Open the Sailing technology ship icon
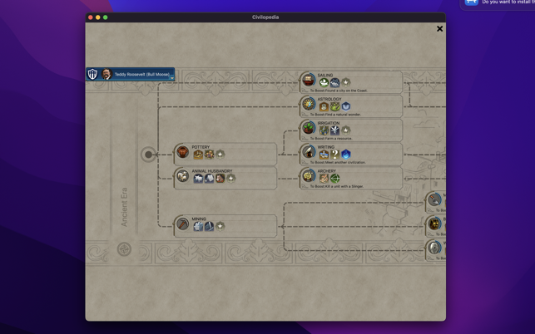Image resolution: width=535 pixels, height=334 pixels. (309, 80)
